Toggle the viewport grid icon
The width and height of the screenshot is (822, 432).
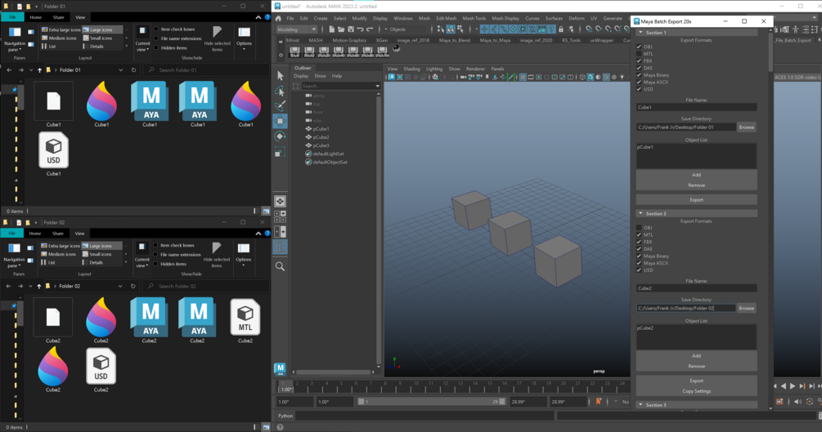tap(523, 77)
